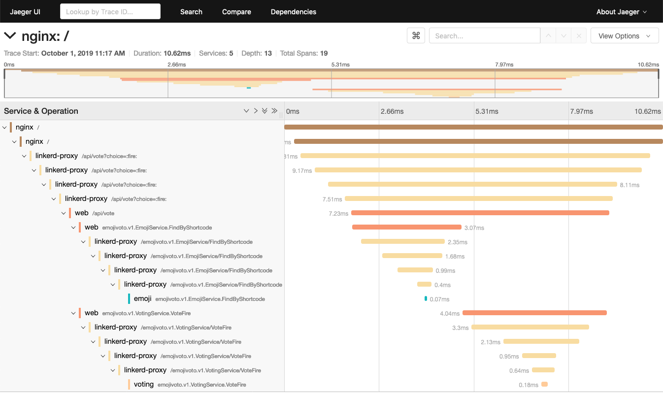Click the next search result down arrow
This screenshot has height=395, width=663.
click(564, 35)
